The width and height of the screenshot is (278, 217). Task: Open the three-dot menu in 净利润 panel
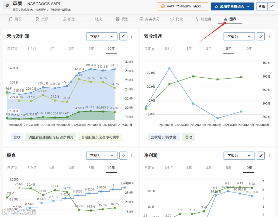click(269, 156)
